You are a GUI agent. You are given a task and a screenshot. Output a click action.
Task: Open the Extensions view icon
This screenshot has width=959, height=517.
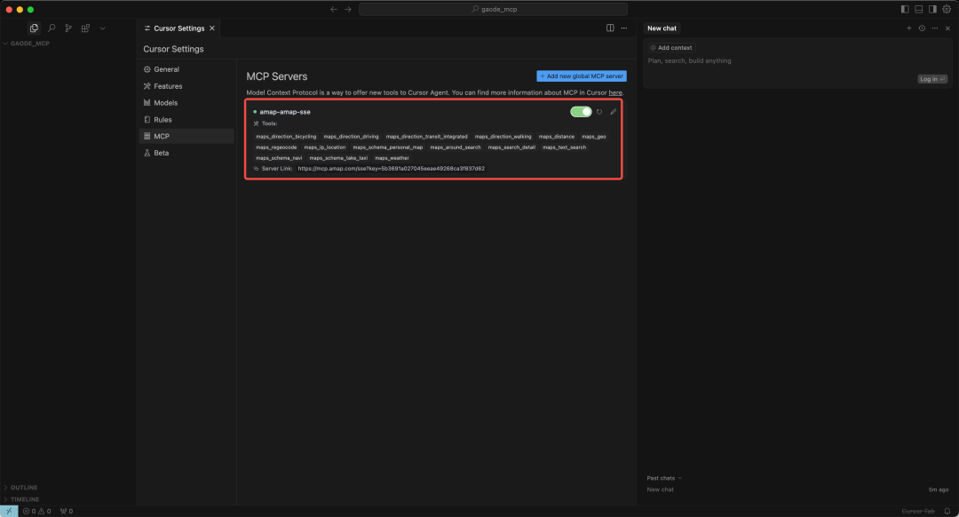pos(85,28)
